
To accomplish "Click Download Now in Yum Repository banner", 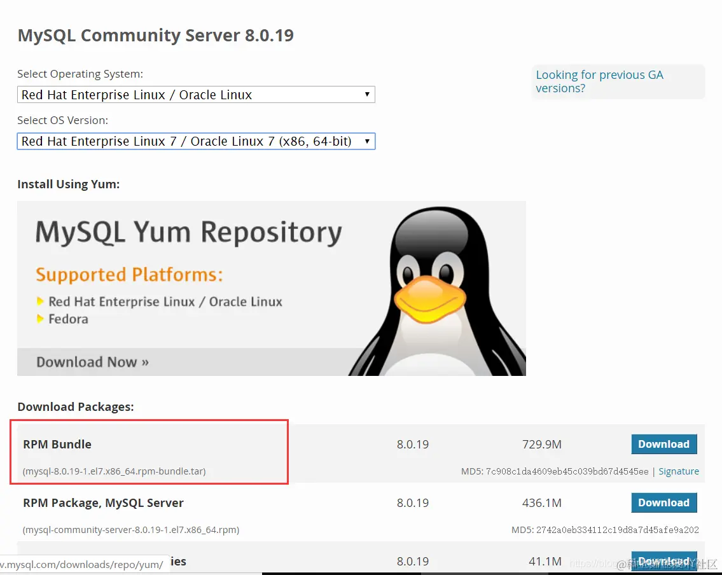I will (92, 362).
